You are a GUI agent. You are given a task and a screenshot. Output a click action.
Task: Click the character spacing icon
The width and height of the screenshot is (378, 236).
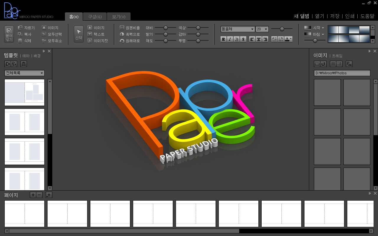click(x=274, y=39)
